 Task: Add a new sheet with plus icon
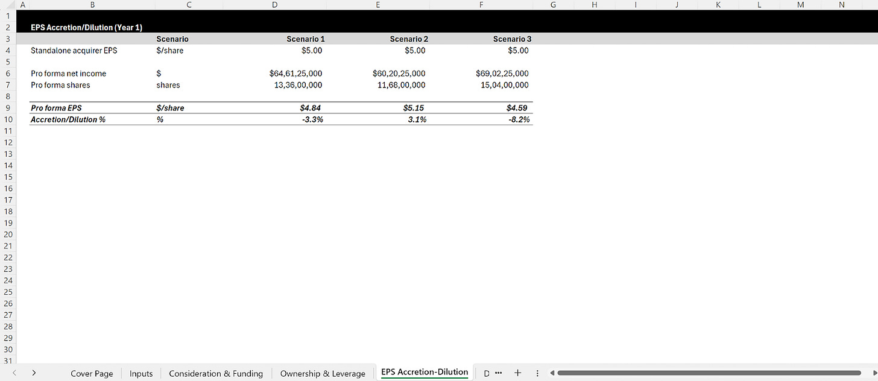517,373
